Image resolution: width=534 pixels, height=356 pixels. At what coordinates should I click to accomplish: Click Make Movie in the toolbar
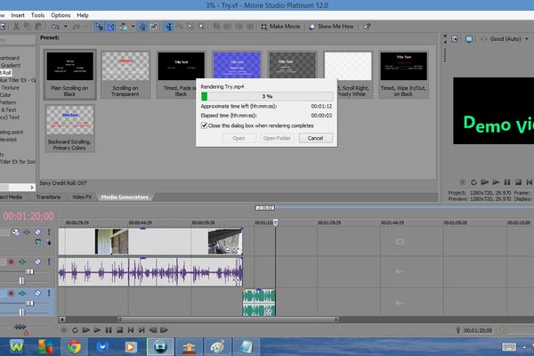[x=280, y=26]
